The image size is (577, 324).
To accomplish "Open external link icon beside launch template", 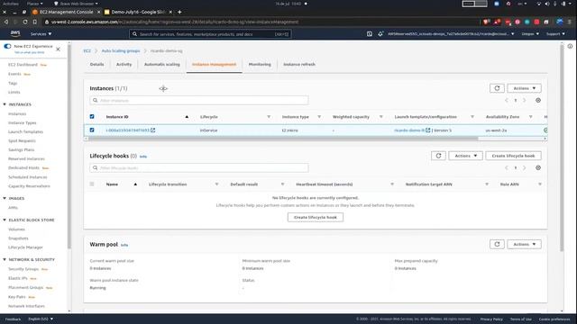I will tap(427, 130).
